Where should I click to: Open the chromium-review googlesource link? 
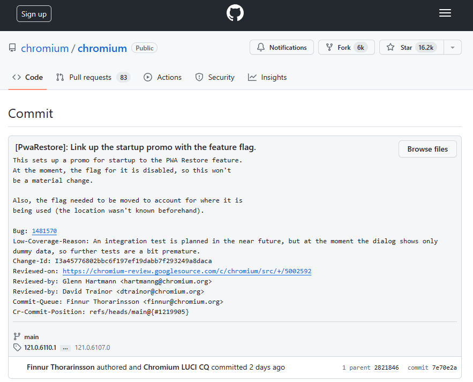click(187, 271)
